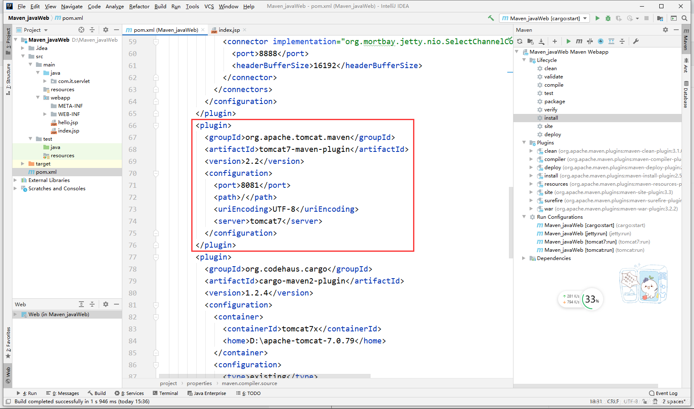
Task: Reimport all Maven projects
Action: (x=520, y=41)
